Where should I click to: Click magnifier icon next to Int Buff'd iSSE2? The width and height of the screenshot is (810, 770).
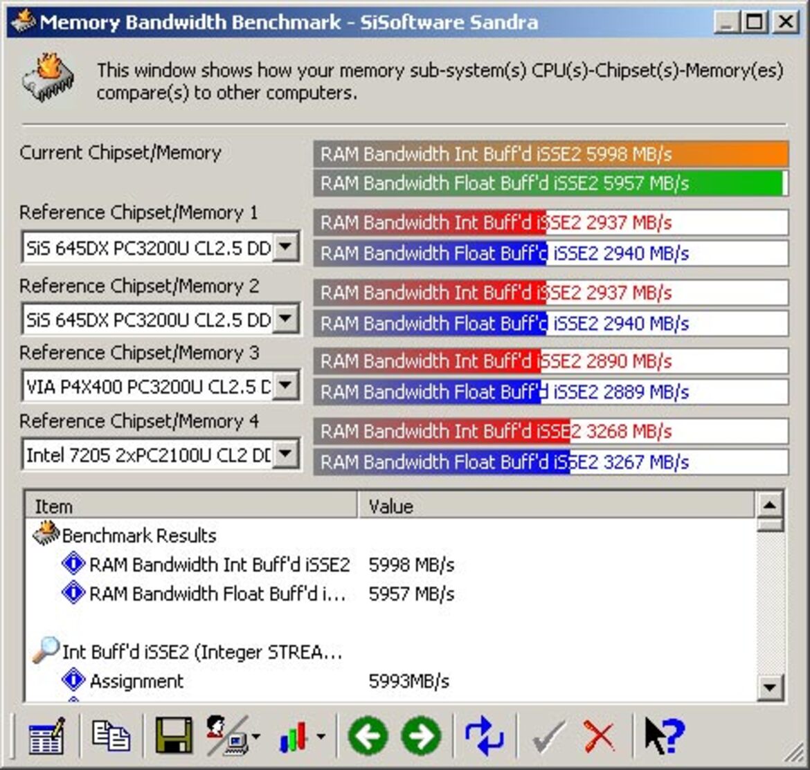click(x=46, y=650)
